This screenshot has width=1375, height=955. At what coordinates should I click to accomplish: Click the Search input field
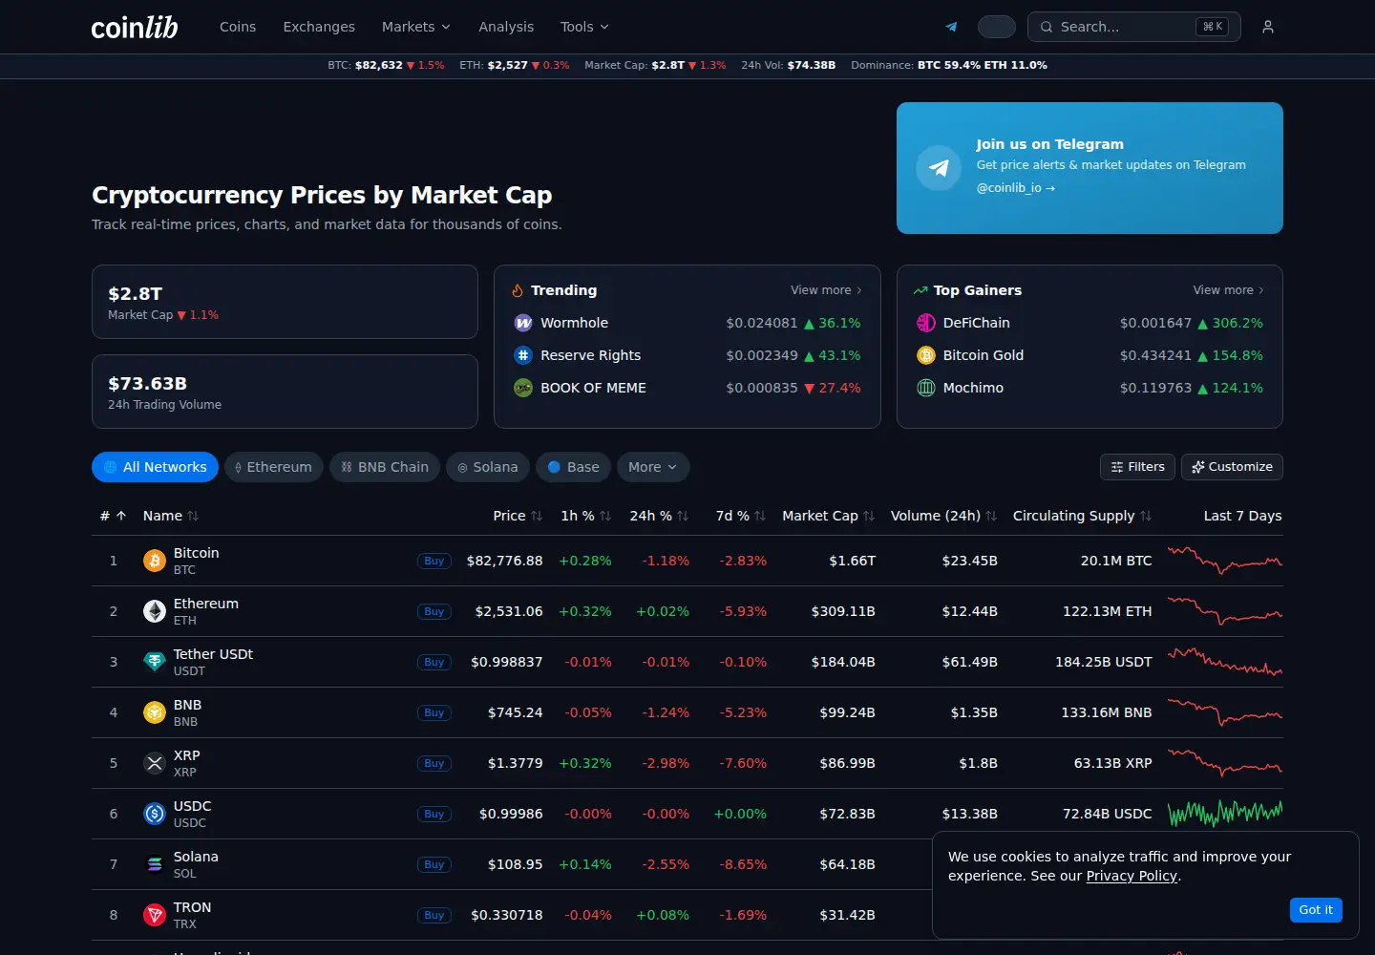1134,27
